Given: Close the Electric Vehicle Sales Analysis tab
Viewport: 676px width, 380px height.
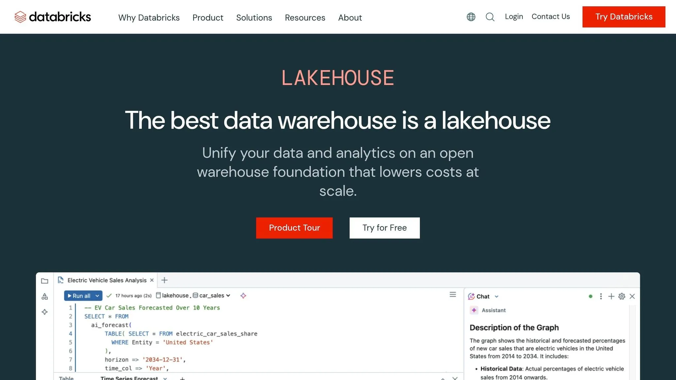Looking at the screenshot, I should [x=152, y=280].
